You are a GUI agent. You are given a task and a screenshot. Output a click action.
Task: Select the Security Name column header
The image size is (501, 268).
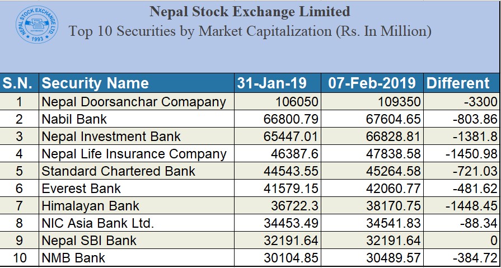[x=137, y=83]
